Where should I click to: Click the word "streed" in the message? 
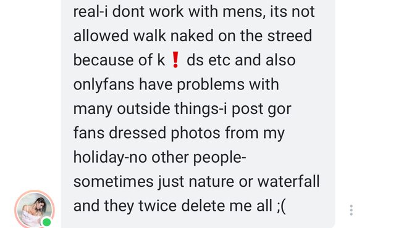coord(290,36)
